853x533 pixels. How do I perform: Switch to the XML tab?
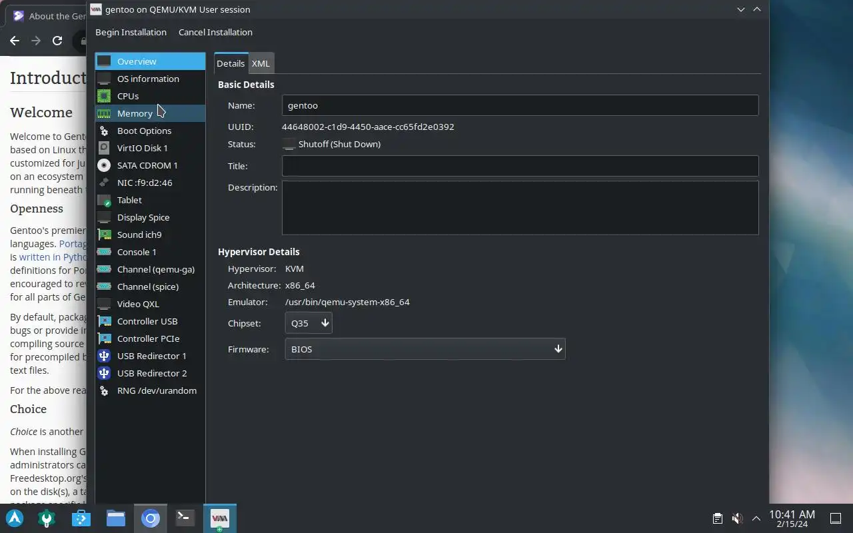(261, 63)
